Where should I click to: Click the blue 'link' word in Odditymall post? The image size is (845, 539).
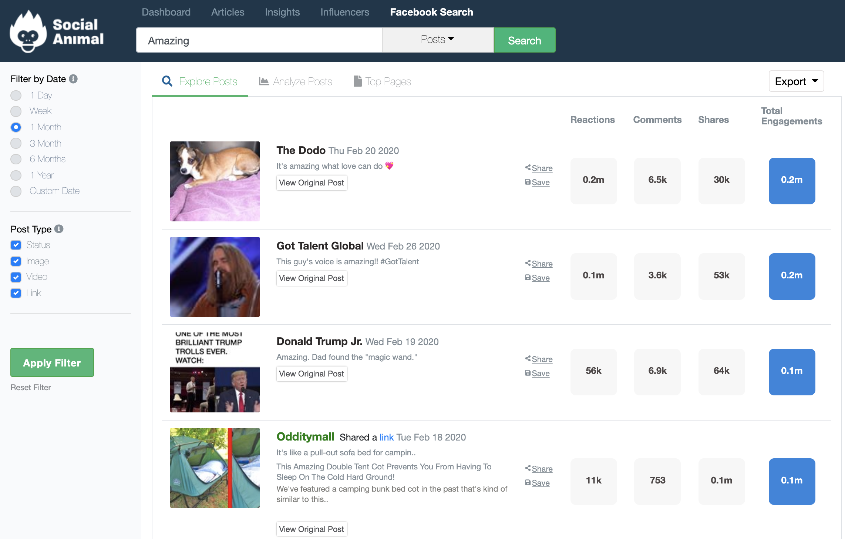(x=387, y=437)
